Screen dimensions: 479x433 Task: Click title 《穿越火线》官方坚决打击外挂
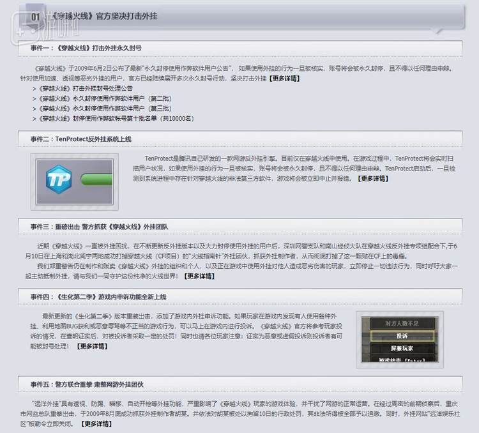[x=104, y=16]
